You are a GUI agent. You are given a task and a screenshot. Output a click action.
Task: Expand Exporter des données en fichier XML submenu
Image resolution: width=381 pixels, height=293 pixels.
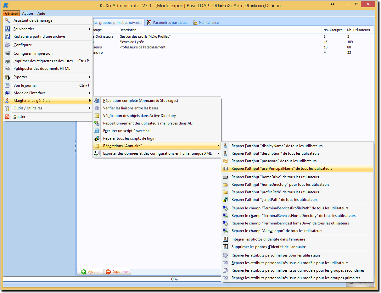[156, 153]
